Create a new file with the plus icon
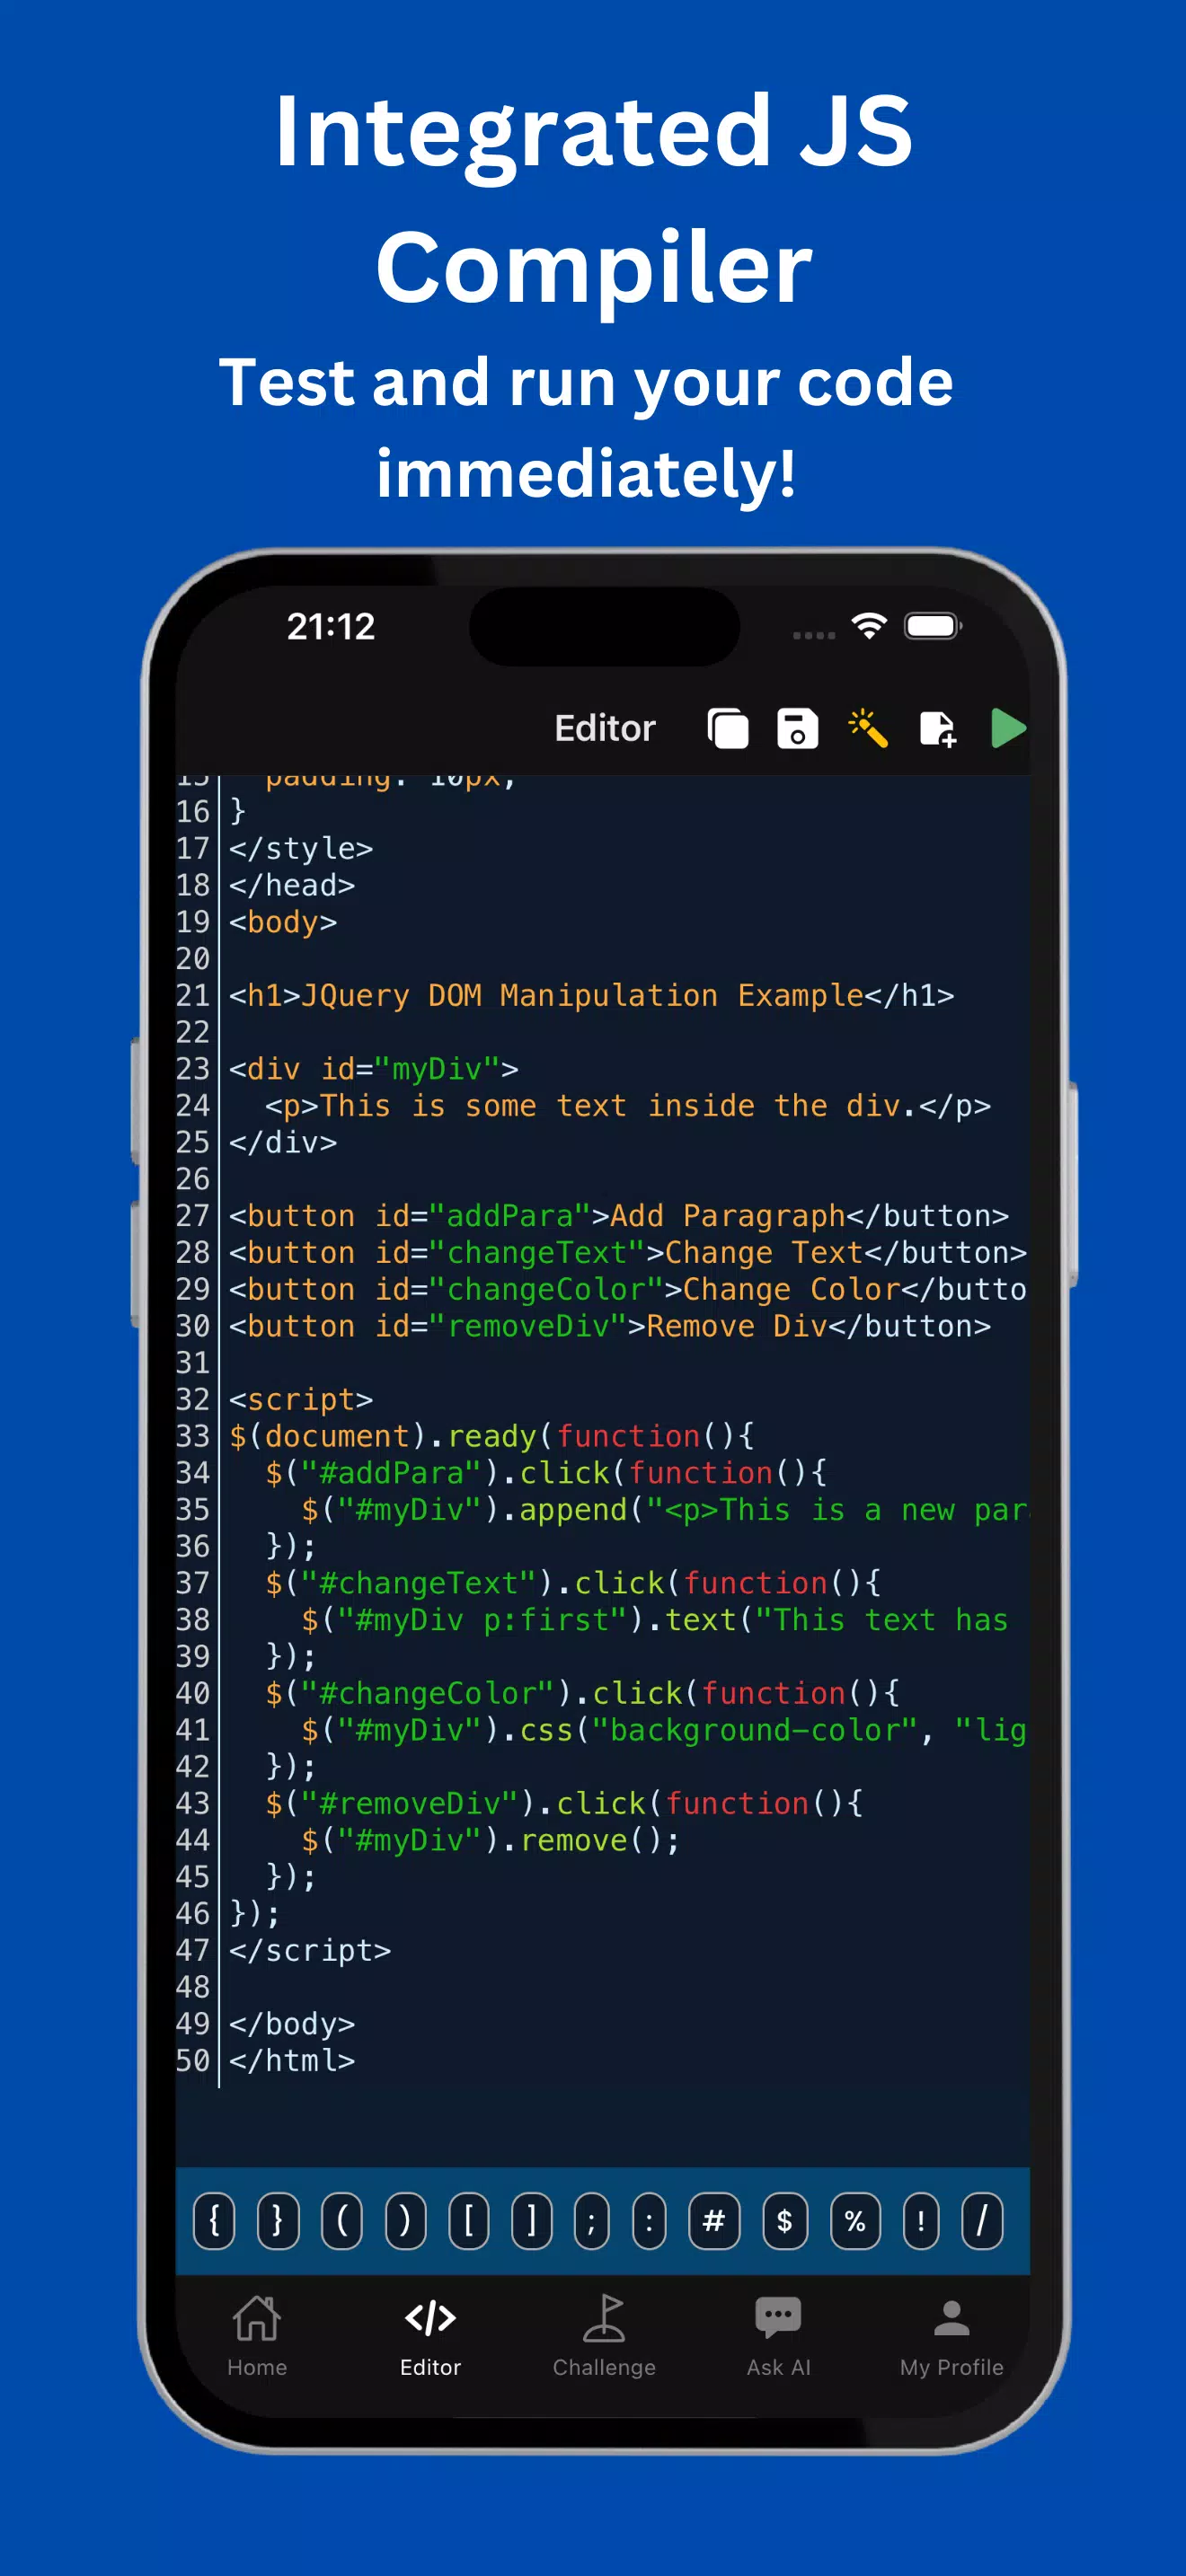 point(937,728)
